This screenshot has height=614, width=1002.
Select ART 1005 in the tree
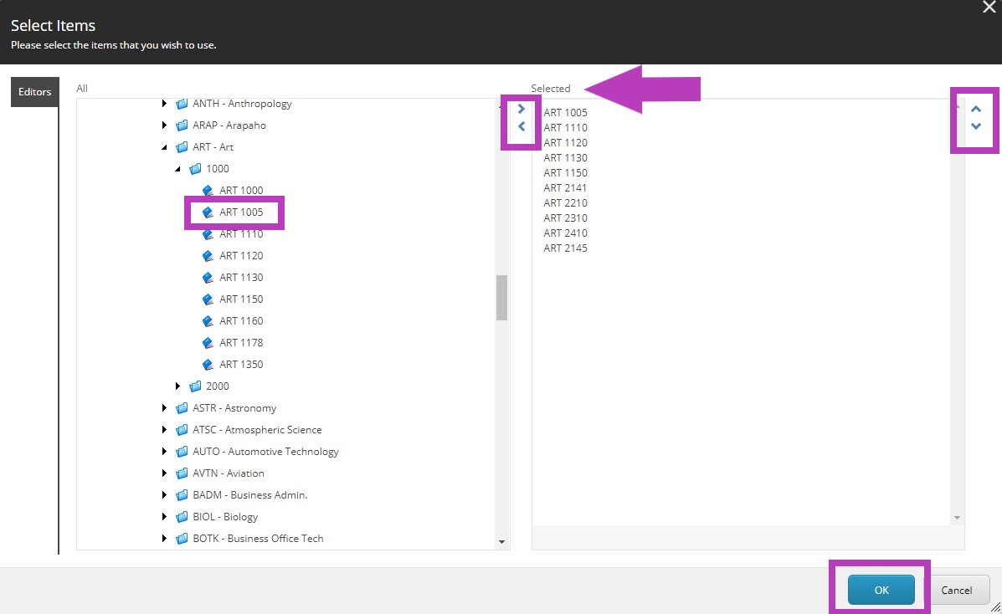click(x=241, y=212)
